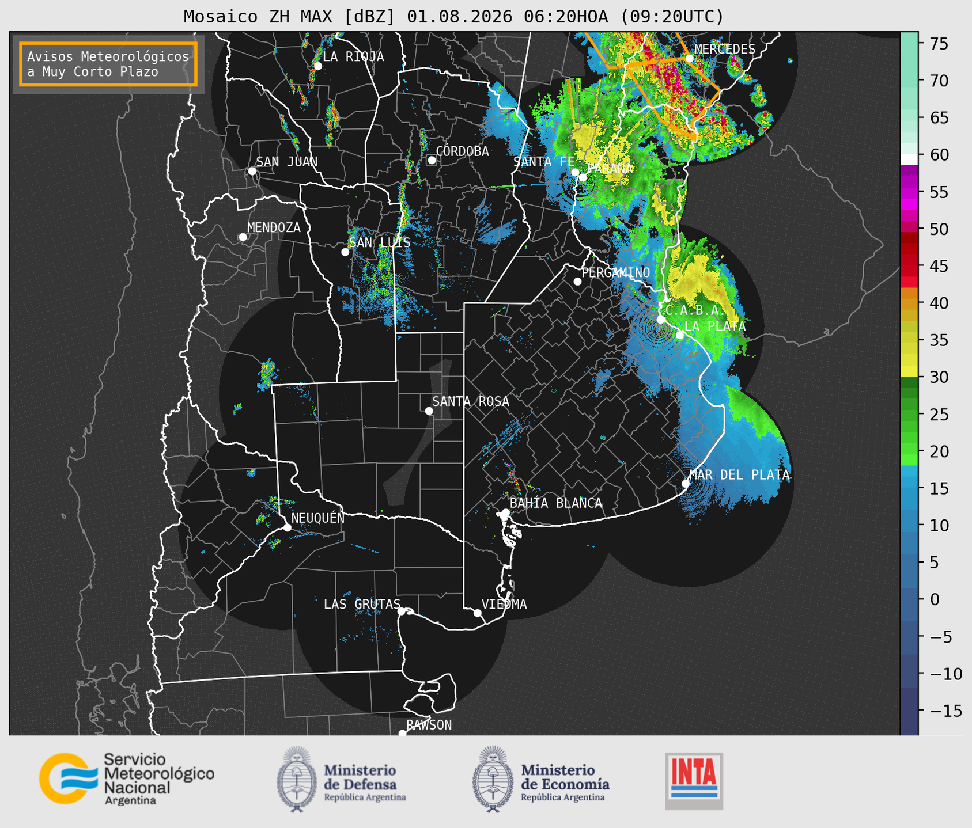The height and width of the screenshot is (828, 972).
Task: Click the MENDOZA city label
Action: pos(274,227)
